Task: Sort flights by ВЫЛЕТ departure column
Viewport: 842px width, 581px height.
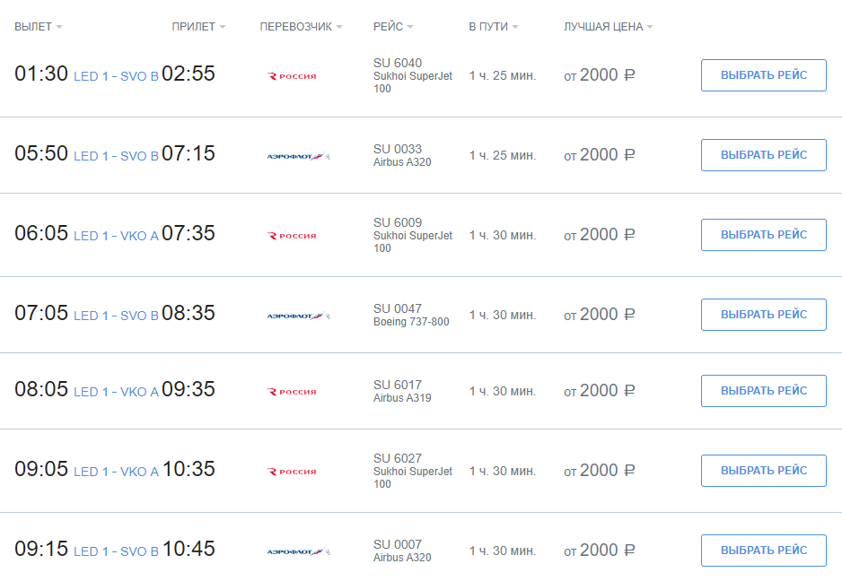Action: (38, 27)
